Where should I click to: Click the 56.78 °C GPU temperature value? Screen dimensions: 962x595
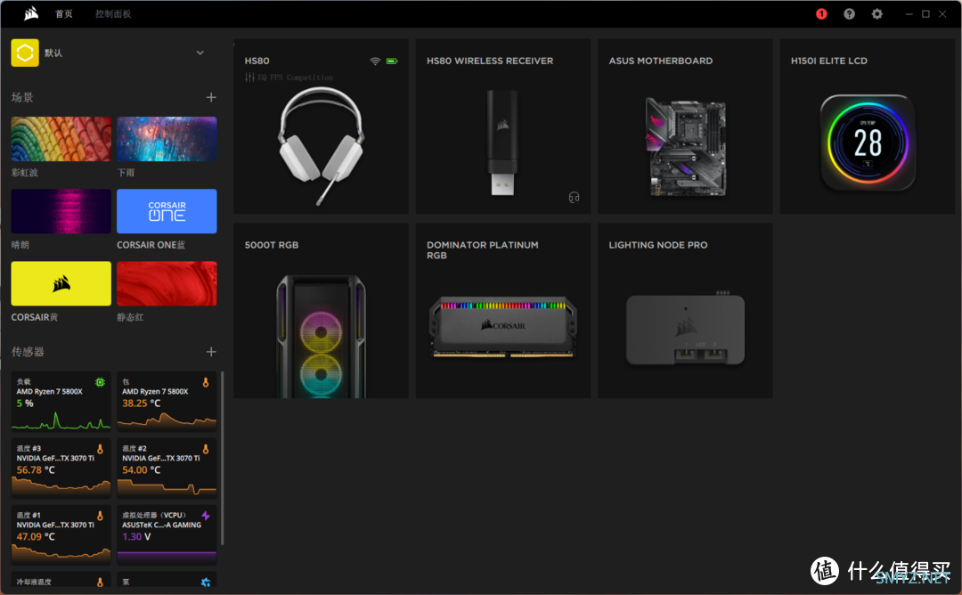(36, 470)
